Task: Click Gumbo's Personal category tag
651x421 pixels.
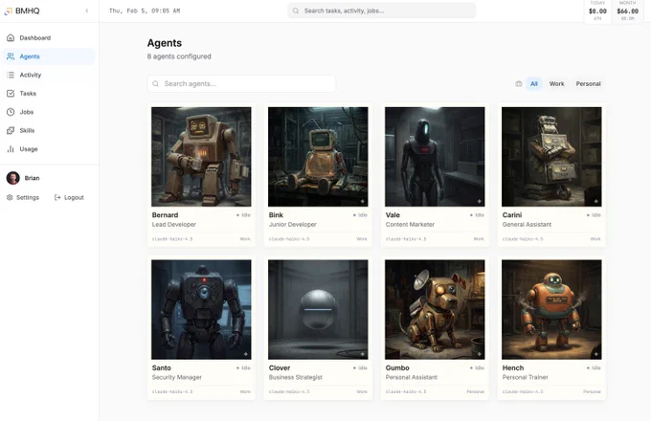Action: coord(476,391)
